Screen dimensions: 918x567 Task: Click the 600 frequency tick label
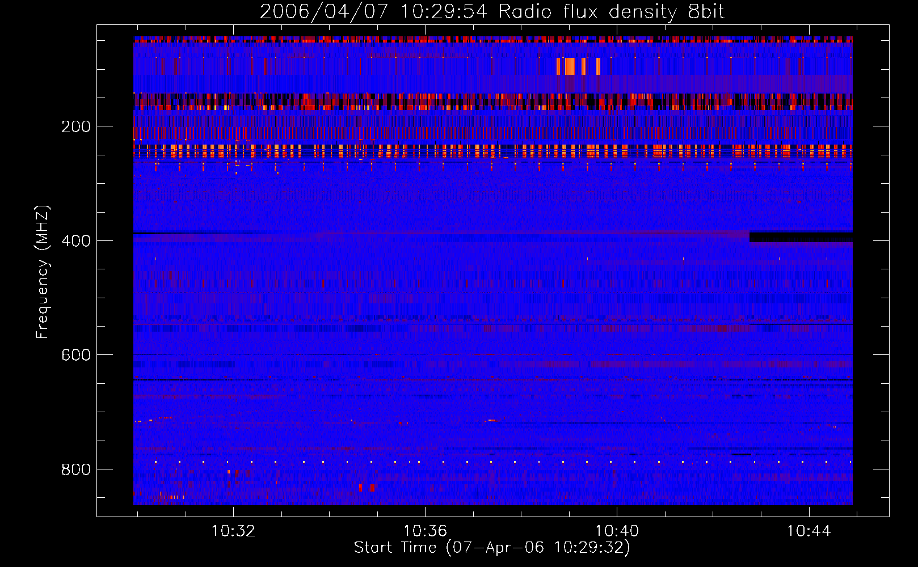click(76, 355)
